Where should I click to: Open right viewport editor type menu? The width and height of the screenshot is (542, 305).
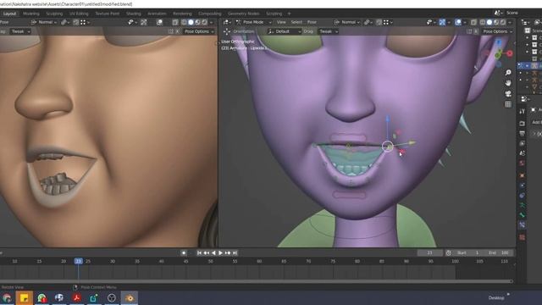tap(227, 22)
